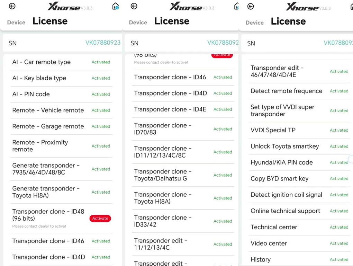Click the serial number in the left screenshot
The width and height of the screenshot is (353, 266).
pos(103,43)
